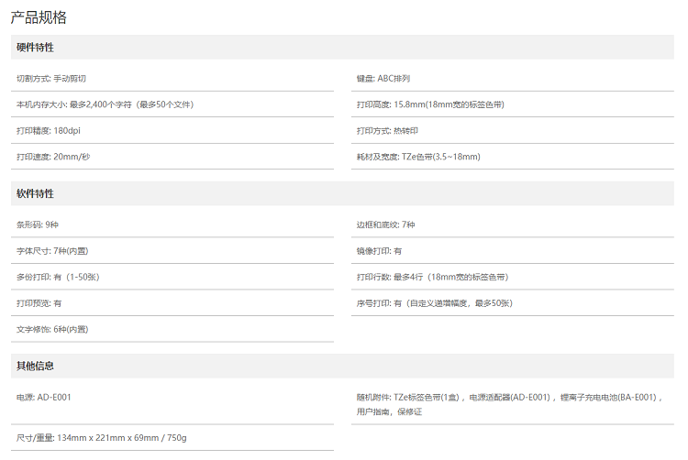
Task: Click the 随机附件 TZe标签色带 text
Action: tap(509, 404)
